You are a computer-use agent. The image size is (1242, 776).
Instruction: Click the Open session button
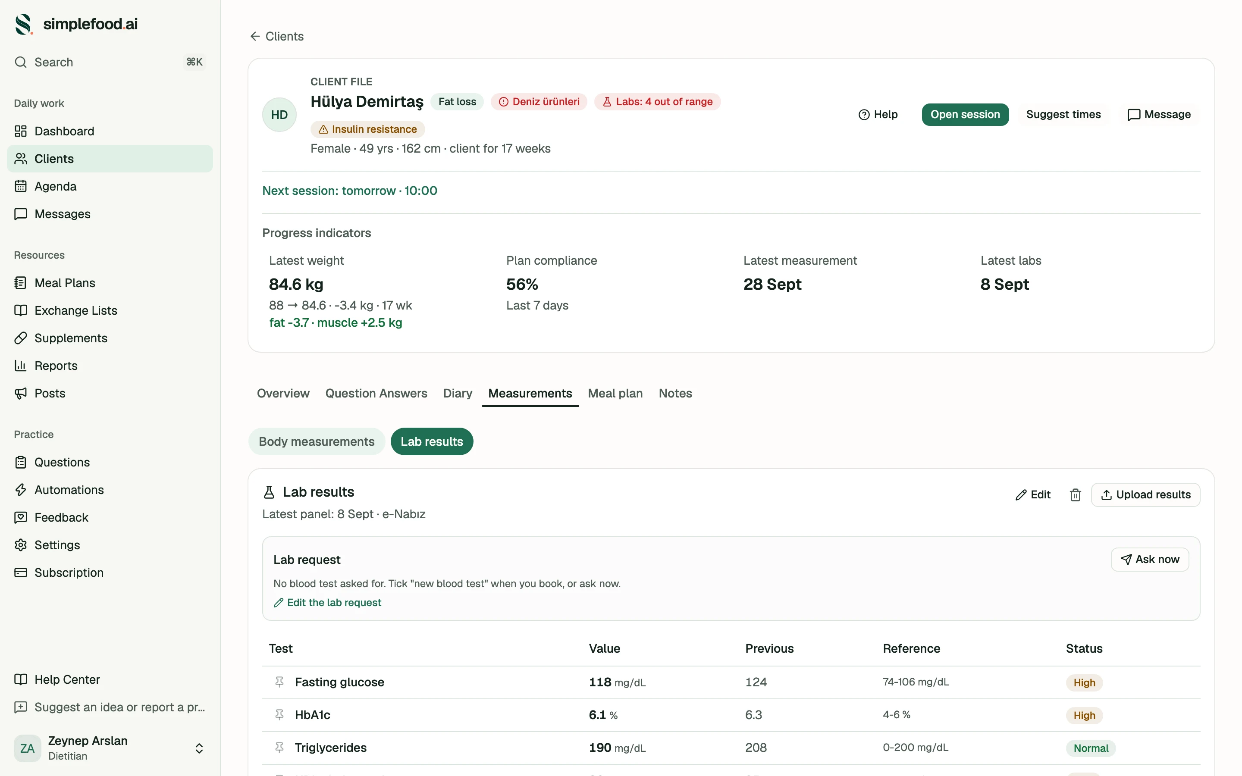[x=965, y=114]
